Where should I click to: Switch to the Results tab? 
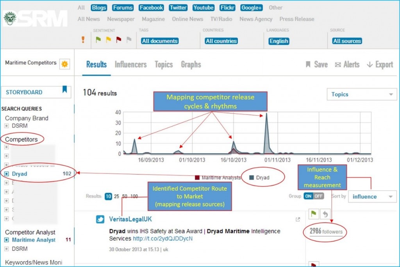click(96, 65)
